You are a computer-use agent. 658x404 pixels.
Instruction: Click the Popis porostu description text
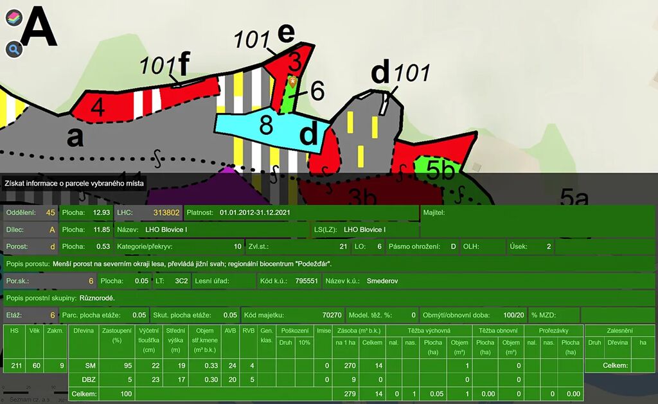pyautogui.click(x=206, y=263)
